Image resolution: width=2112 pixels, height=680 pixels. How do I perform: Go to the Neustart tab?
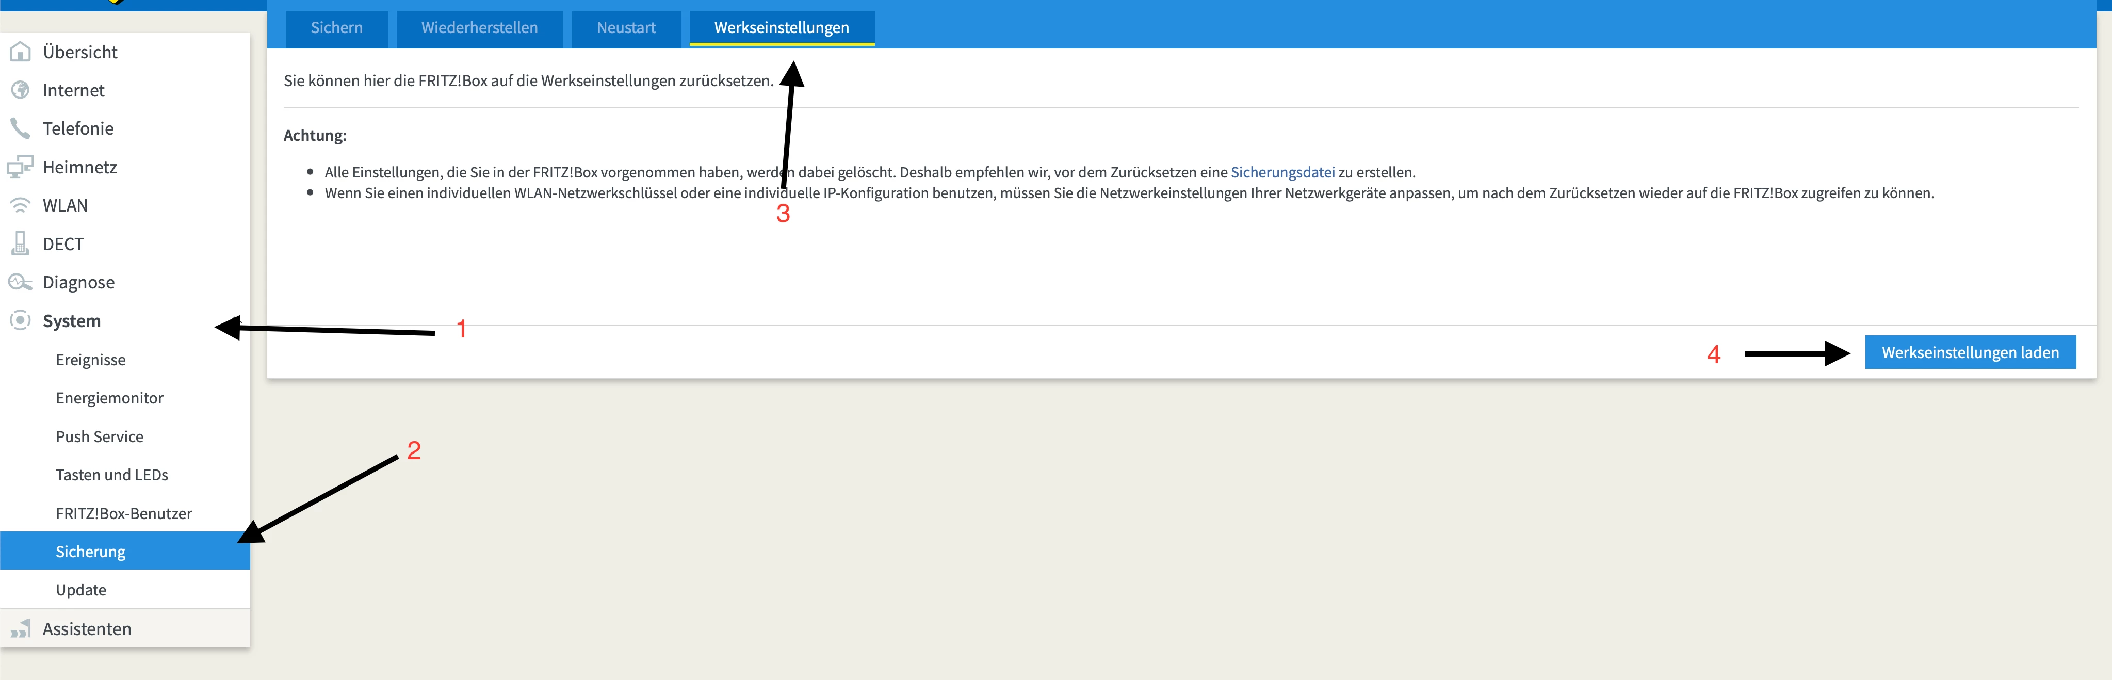(x=626, y=28)
